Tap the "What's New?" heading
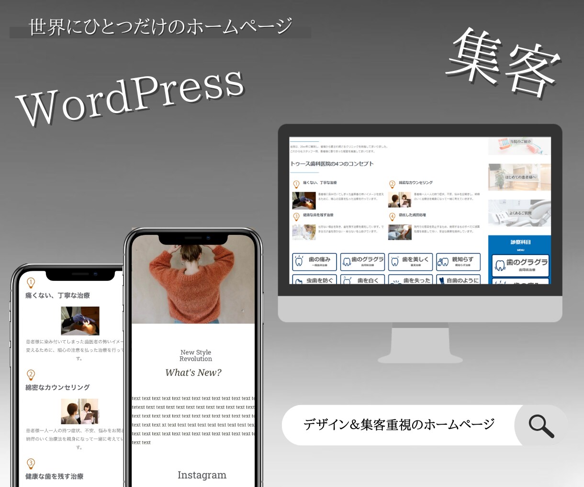The height and width of the screenshot is (487, 584). (x=193, y=373)
